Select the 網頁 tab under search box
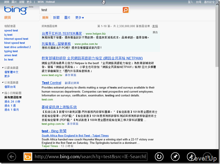Viewport: 220px width, 164px height. pyautogui.click(x=45, y=18)
